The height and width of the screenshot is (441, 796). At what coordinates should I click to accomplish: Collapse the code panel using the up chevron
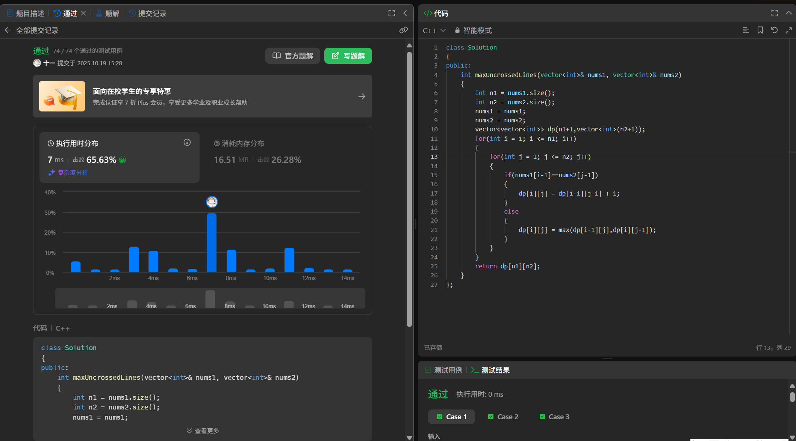pyautogui.click(x=788, y=13)
